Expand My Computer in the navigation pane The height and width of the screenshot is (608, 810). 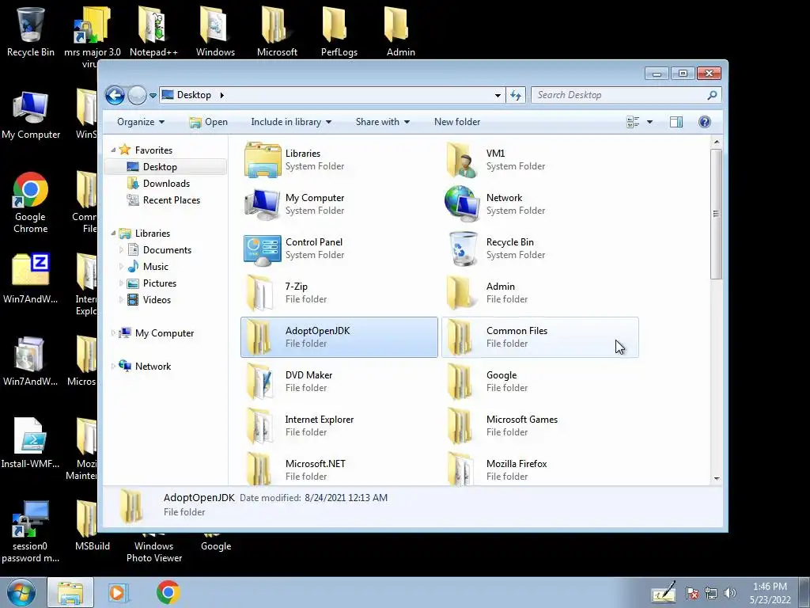coord(113,333)
